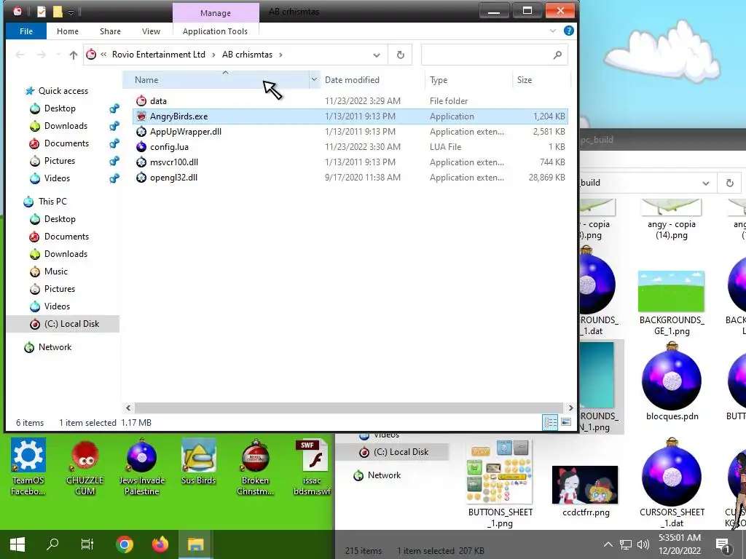
Task: Go back with the back arrow
Action: click(20, 55)
